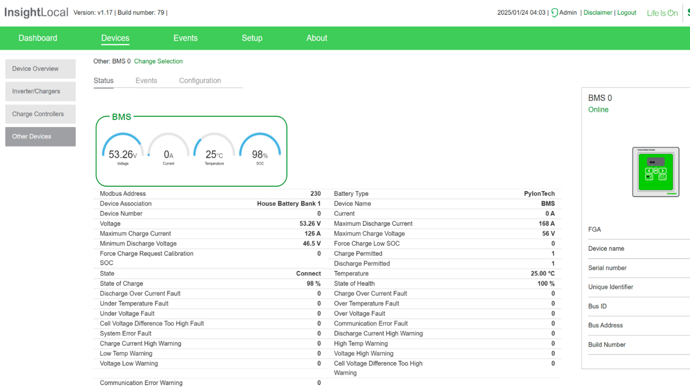Click the Admin user headset icon
Screen dimensions: 690x387
pyautogui.click(x=554, y=13)
